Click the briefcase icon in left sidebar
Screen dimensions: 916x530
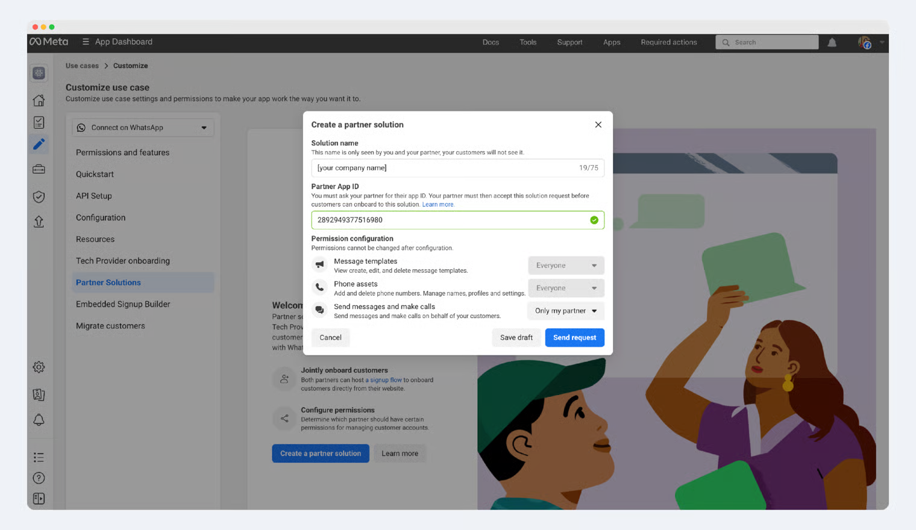click(39, 169)
